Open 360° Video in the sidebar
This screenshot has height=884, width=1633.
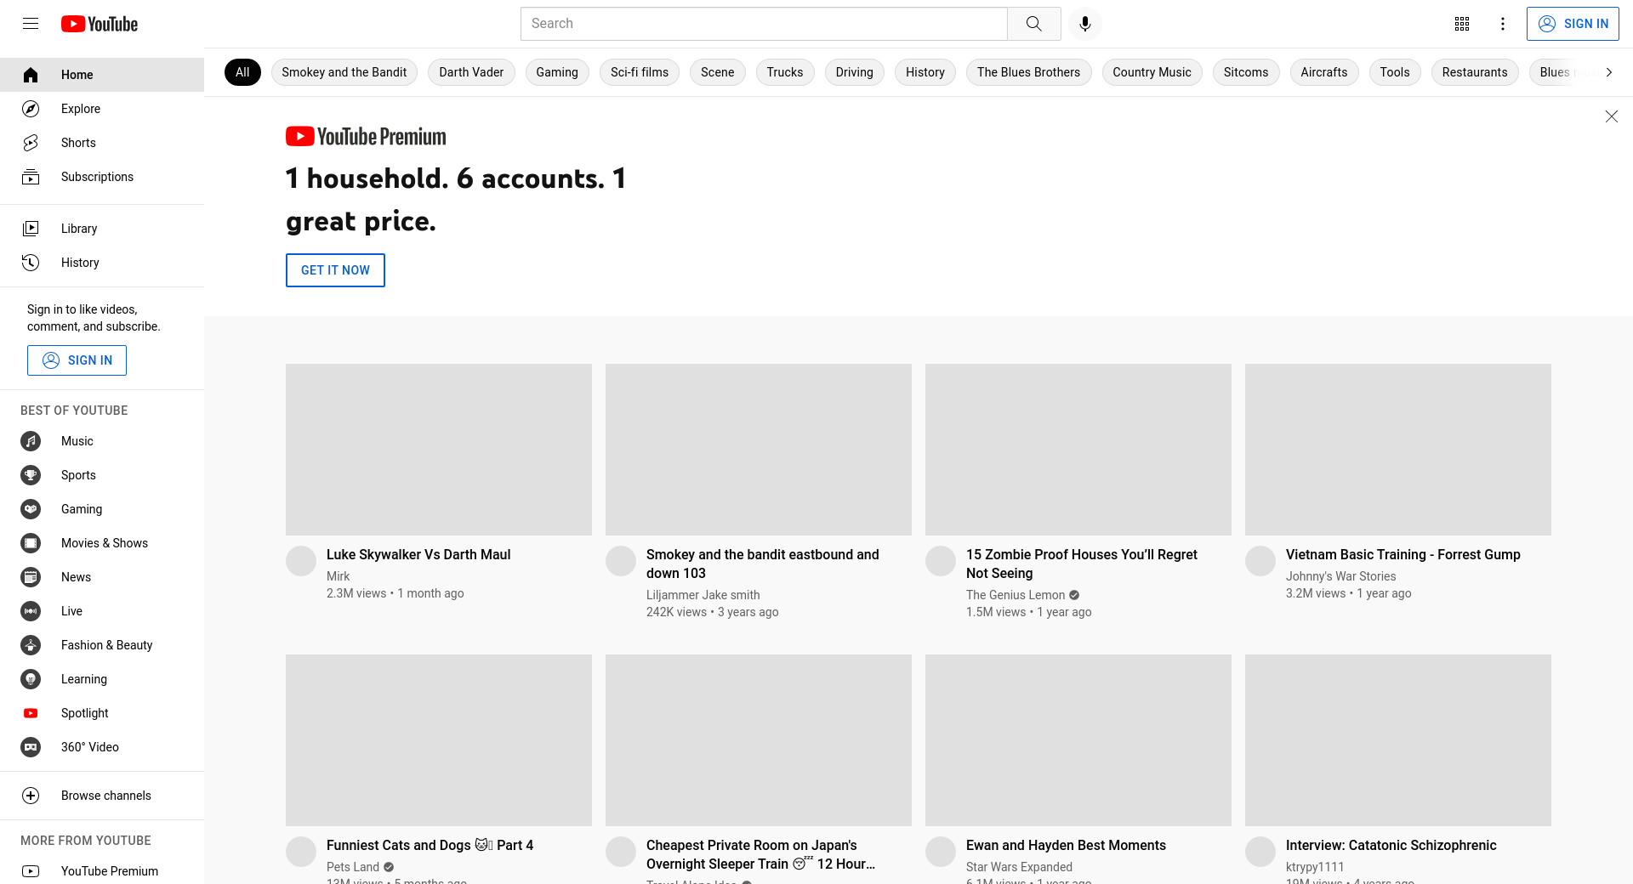[102, 747]
